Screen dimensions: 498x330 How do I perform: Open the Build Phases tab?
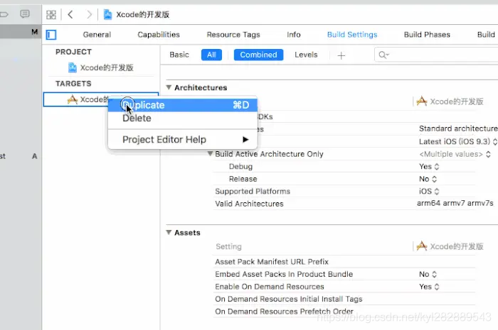point(427,35)
